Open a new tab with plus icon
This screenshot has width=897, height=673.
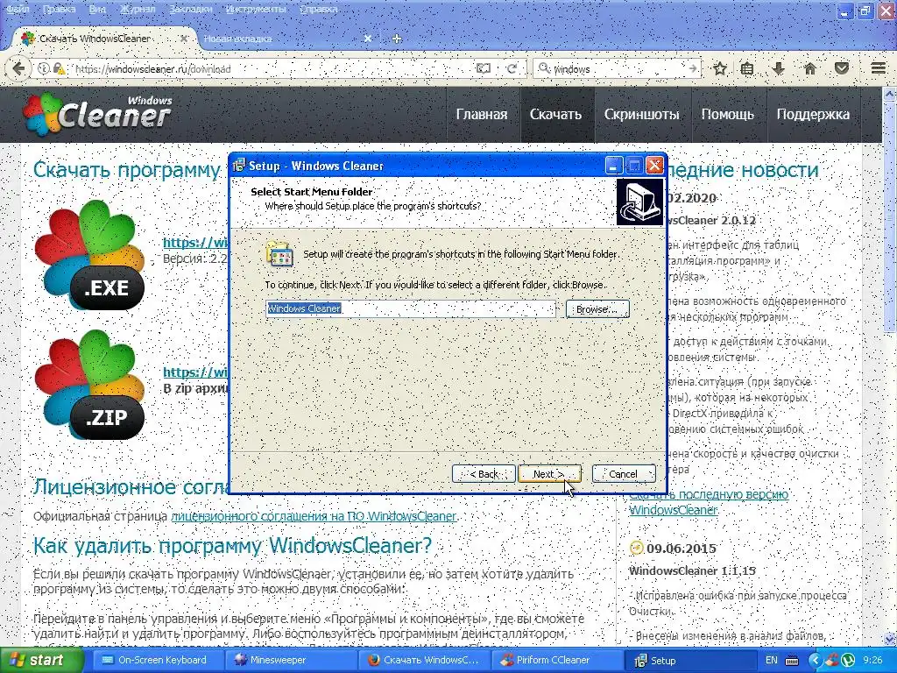(x=397, y=39)
